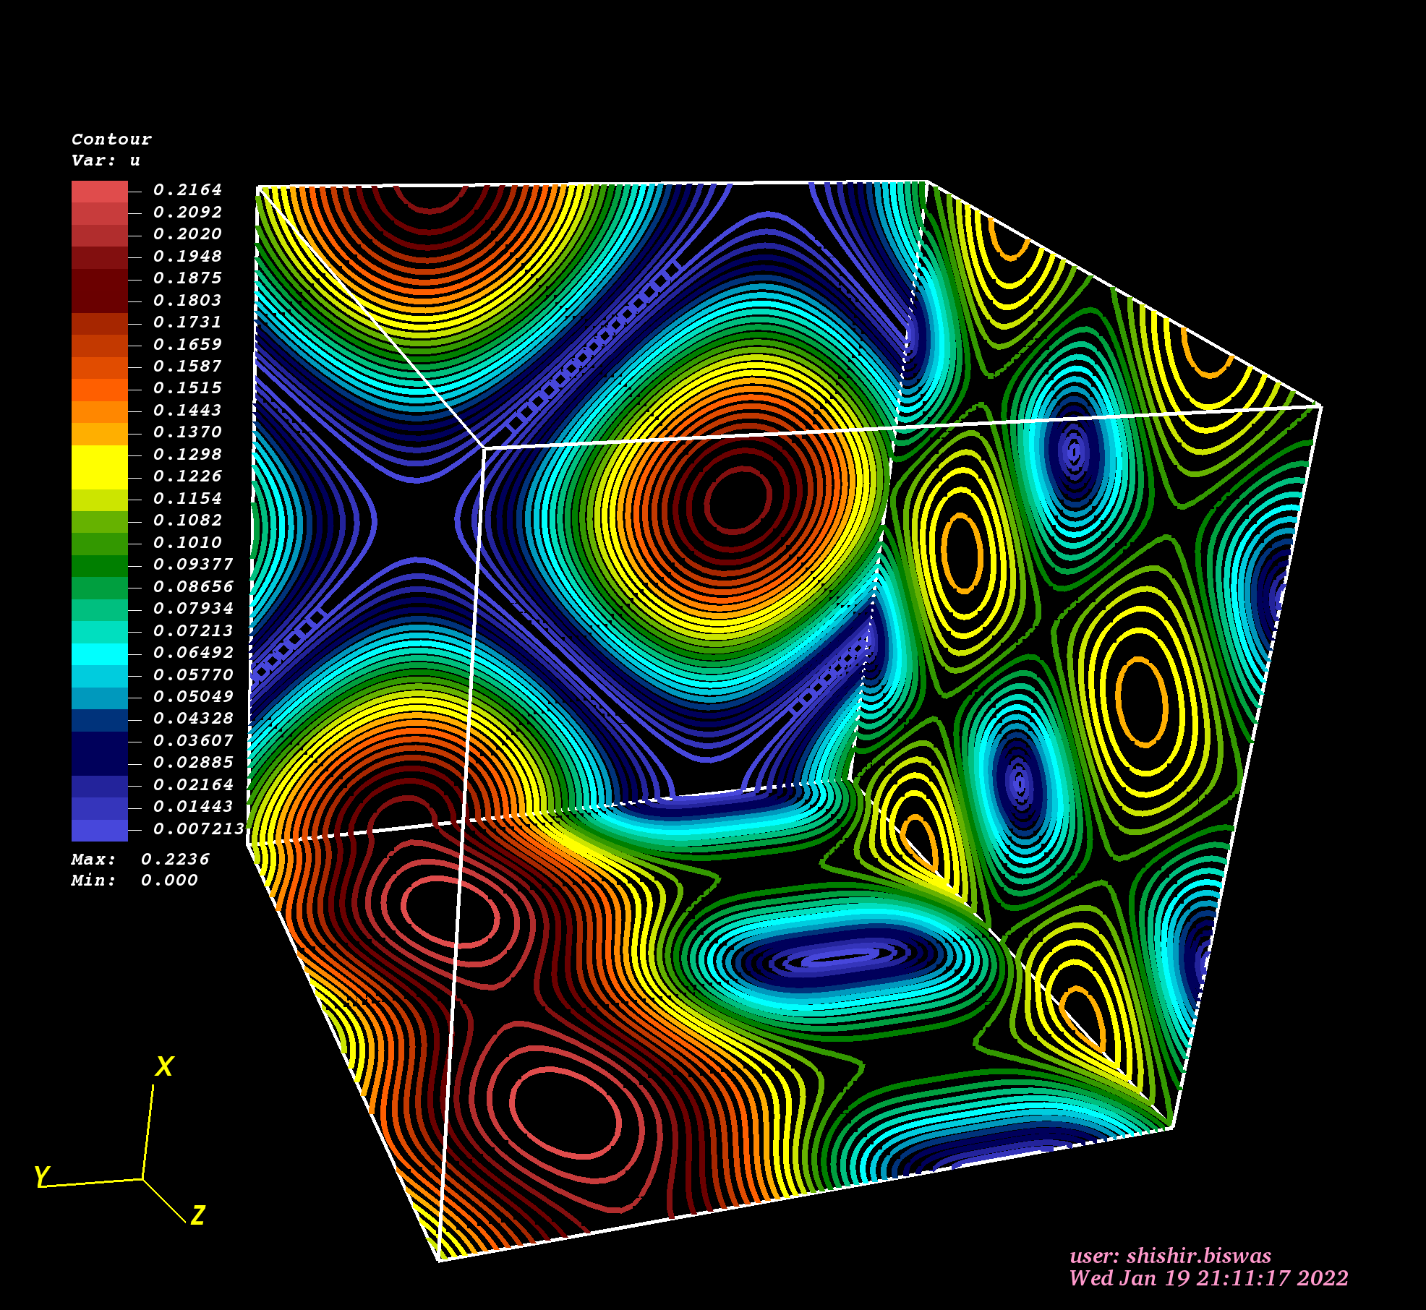Viewport: 1426px width, 1310px height.
Task: Select legend value 0.07213
Action: [193, 631]
